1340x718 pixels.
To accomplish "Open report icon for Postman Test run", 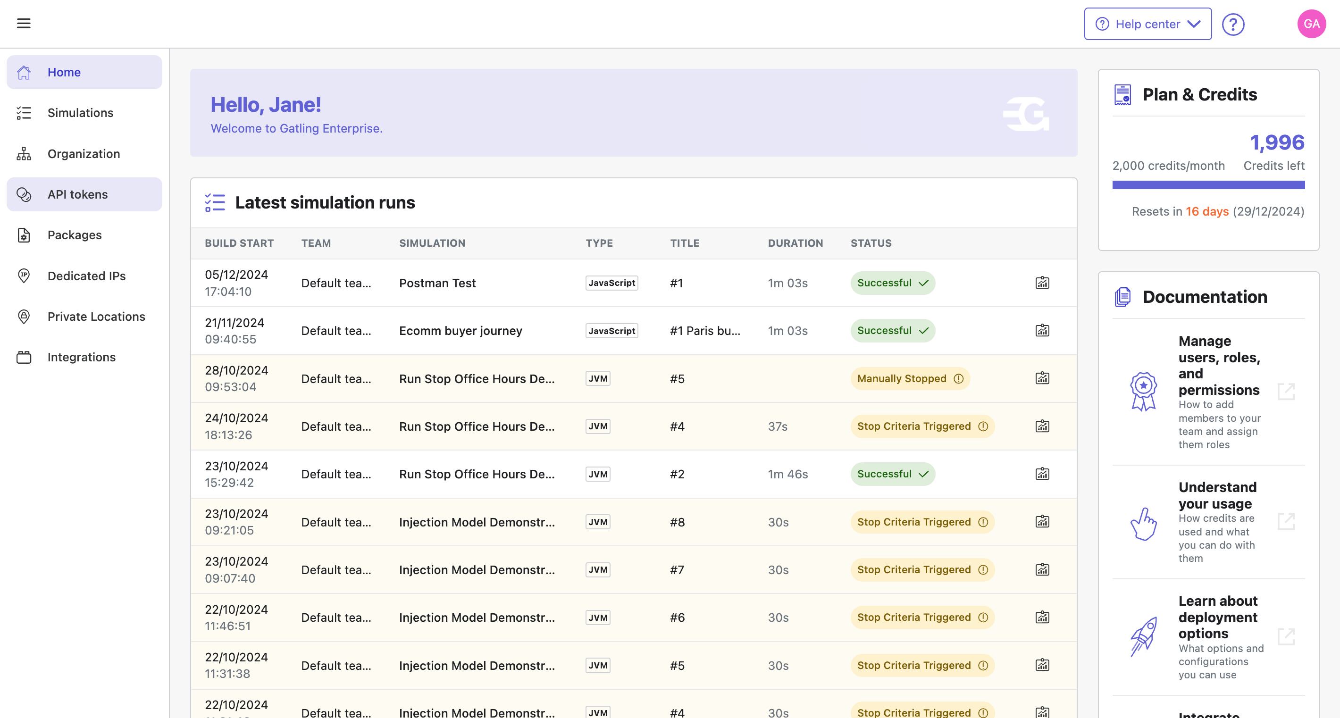I will [1042, 283].
